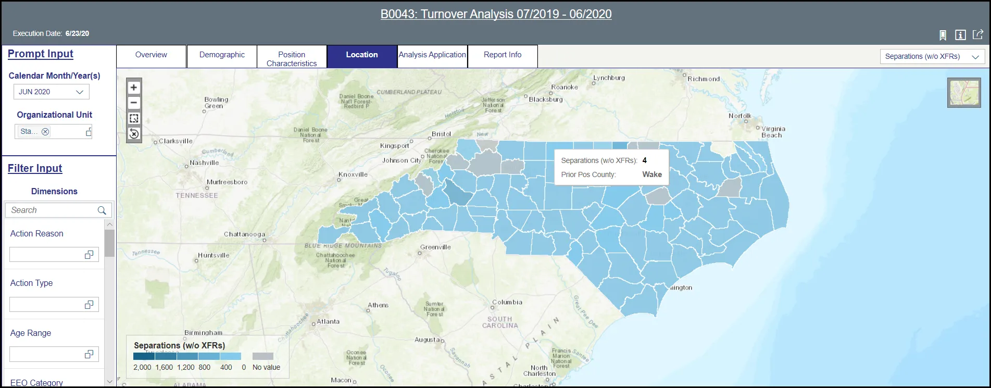Open the Position Characteristics tab

click(292, 58)
